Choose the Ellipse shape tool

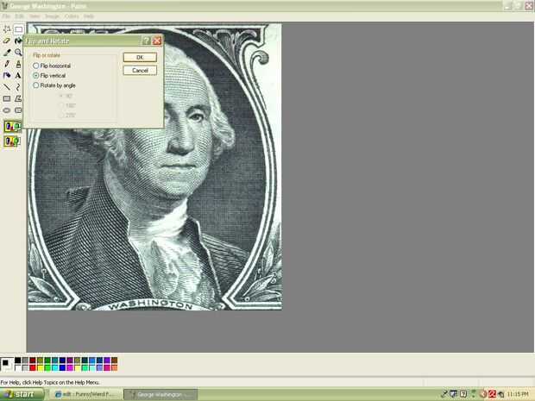coord(7,110)
